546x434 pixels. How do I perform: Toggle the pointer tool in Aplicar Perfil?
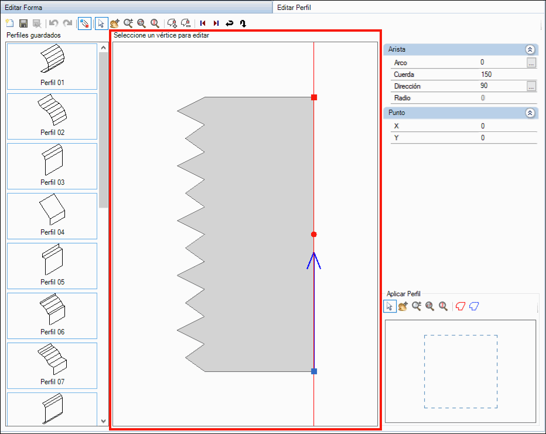(x=390, y=306)
